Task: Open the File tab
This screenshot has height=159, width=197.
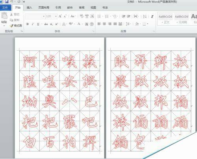Action: (x=5, y=8)
